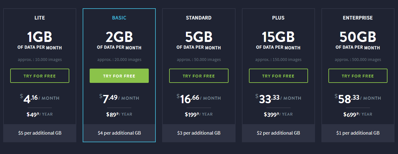Start the Basic plan free trial

pyautogui.click(x=119, y=76)
